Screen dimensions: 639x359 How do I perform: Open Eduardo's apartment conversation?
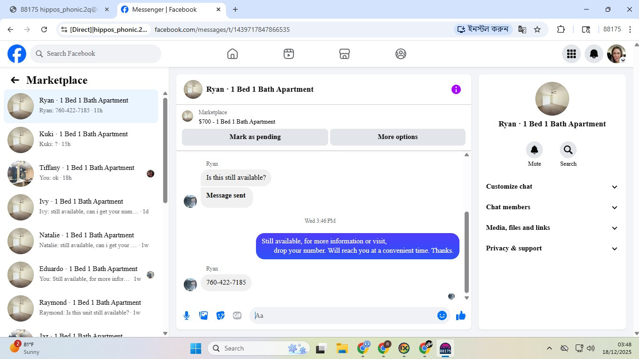click(x=81, y=275)
